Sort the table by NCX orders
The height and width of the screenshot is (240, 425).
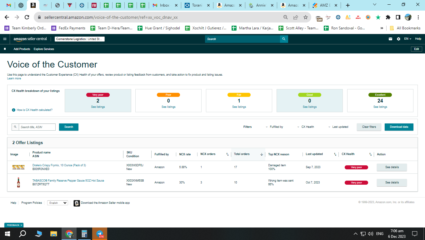pos(227,154)
